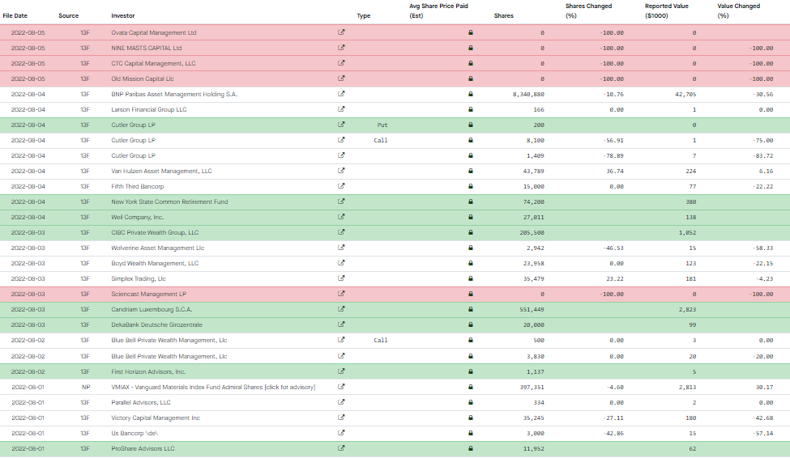Screen dimensions: 790x458
Task: Open external link icon for Boyd Wealth Management, LLC
Action: [341, 263]
